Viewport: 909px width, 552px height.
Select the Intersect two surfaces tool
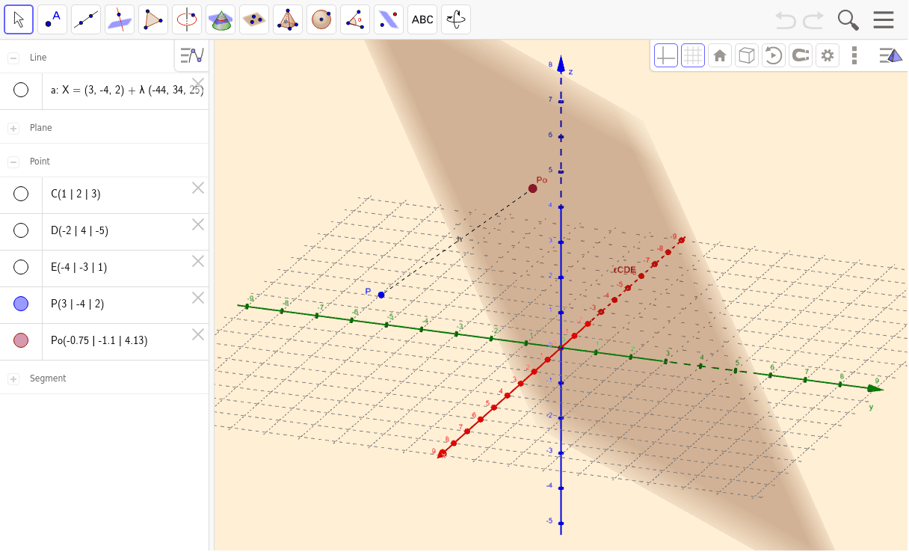click(221, 19)
